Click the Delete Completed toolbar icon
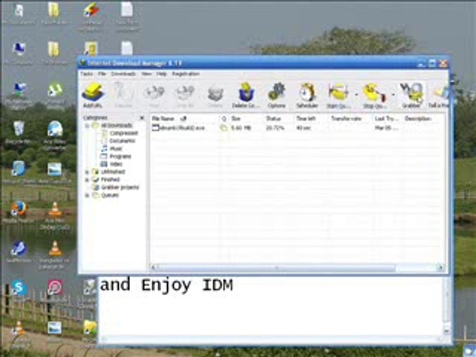The height and width of the screenshot is (357, 476). tap(246, 96)
